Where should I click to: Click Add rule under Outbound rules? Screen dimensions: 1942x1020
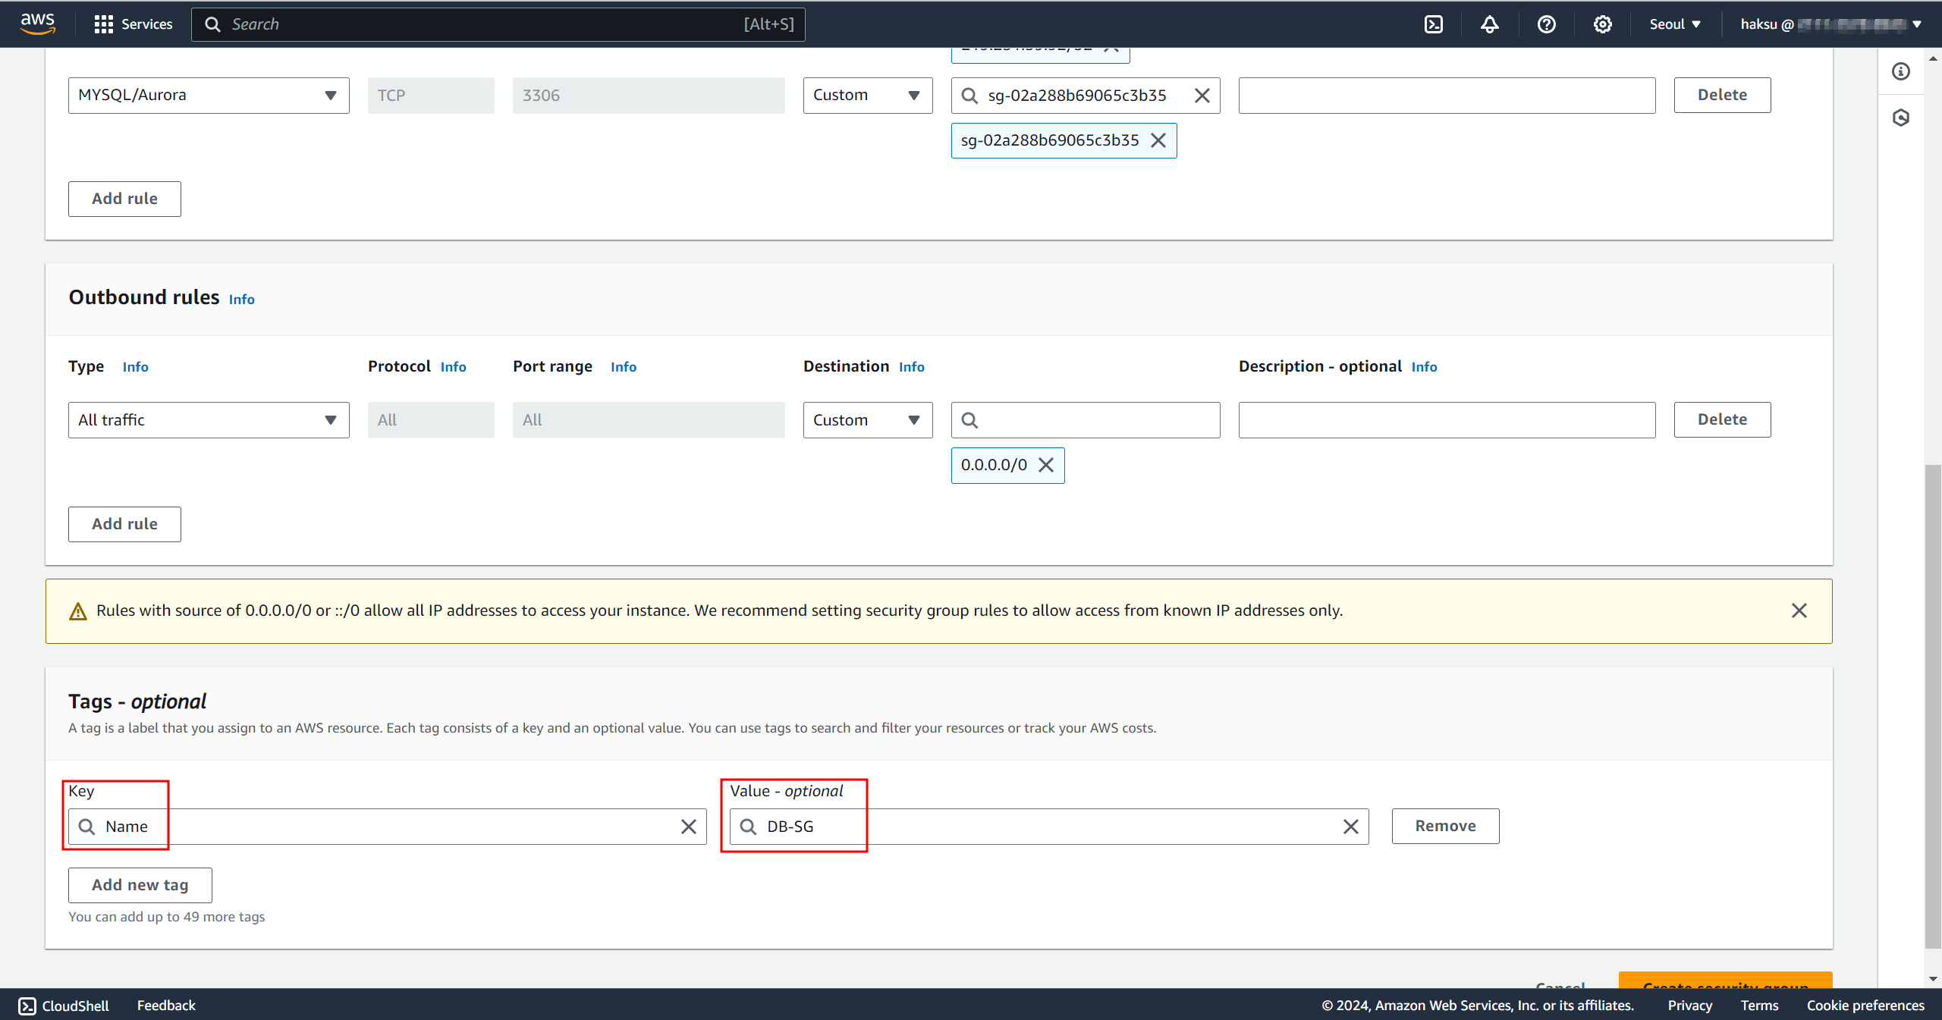[124, 524]
